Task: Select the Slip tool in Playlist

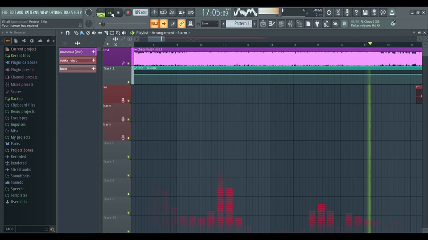Action: pos(100,32)
